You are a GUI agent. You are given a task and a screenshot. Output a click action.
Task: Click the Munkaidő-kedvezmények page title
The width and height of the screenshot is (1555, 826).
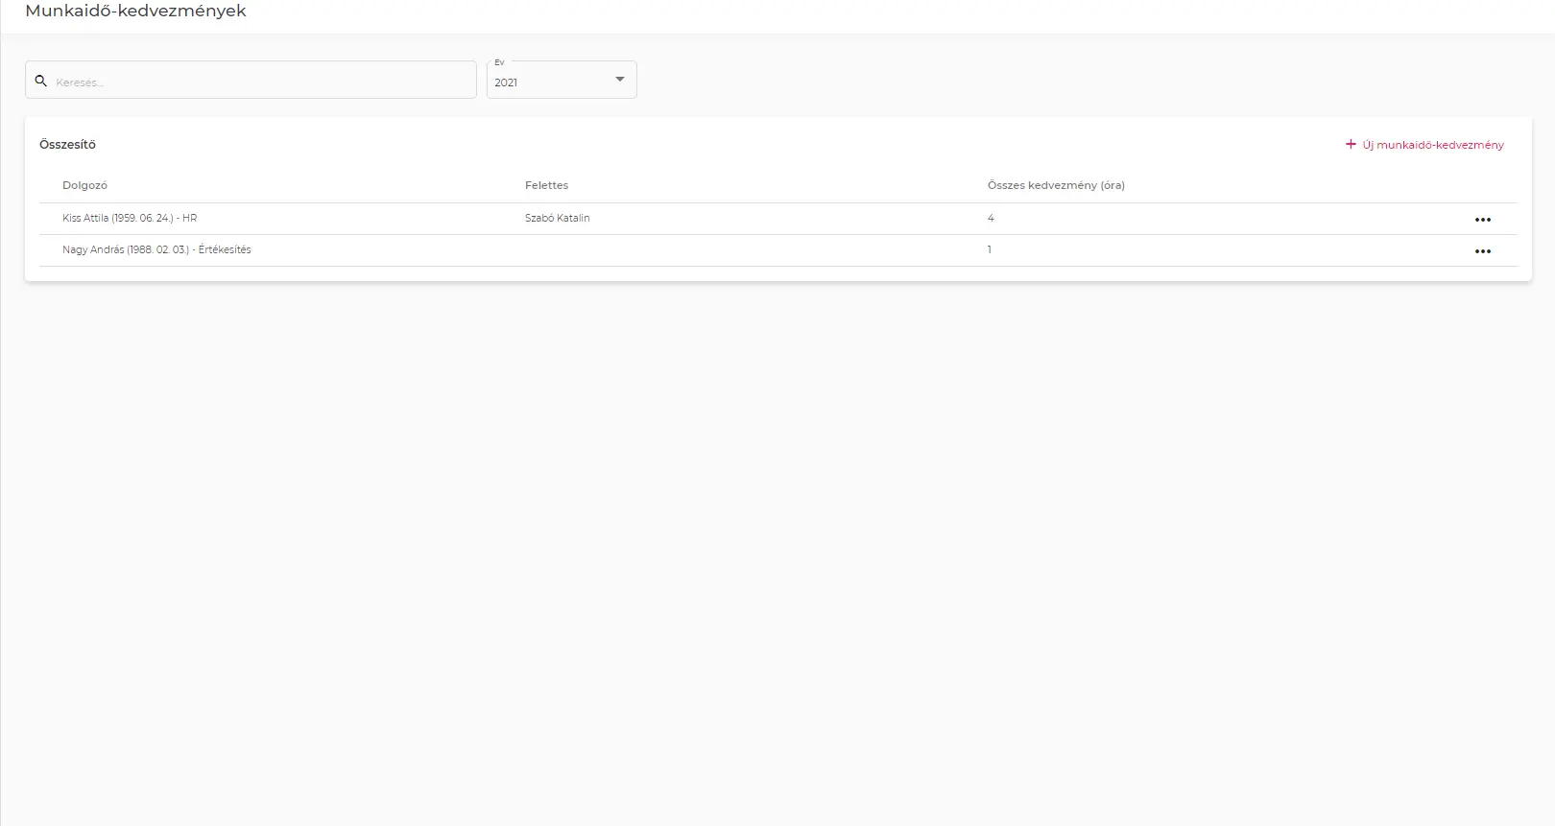pyautogui.click(x=135, y=12)
